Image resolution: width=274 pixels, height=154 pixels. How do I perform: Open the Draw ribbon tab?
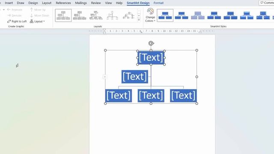[21, 3]
